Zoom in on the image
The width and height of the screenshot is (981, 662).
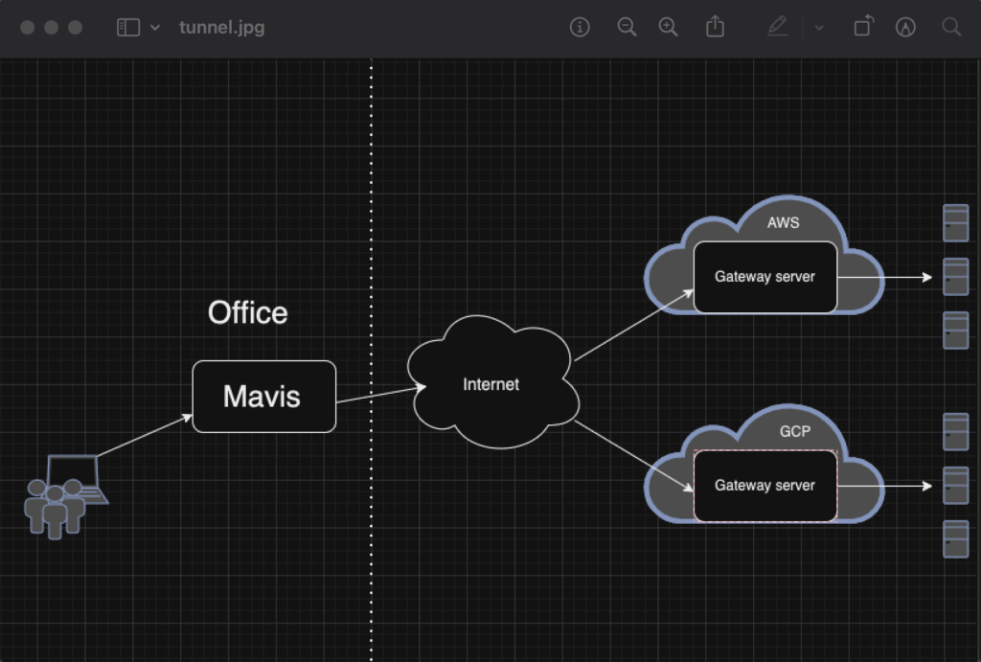click(669, 28)
